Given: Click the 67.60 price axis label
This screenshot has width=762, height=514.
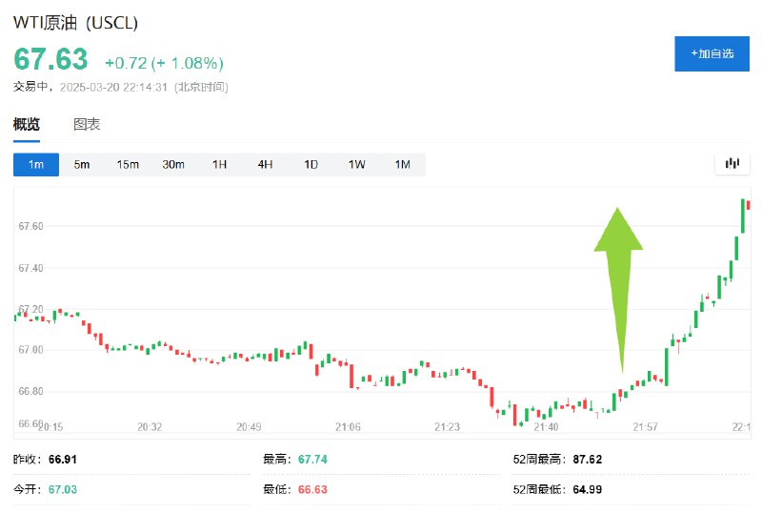Looking at the screenshot, I should pos(30,226).
